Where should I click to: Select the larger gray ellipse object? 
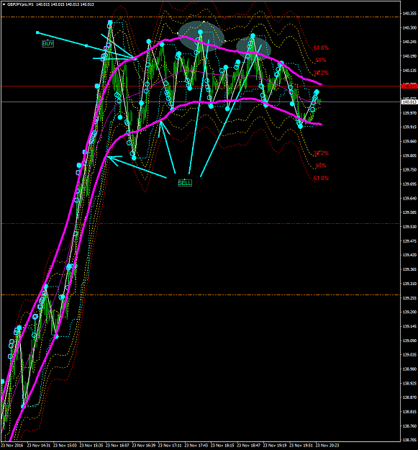coord(201,37)
